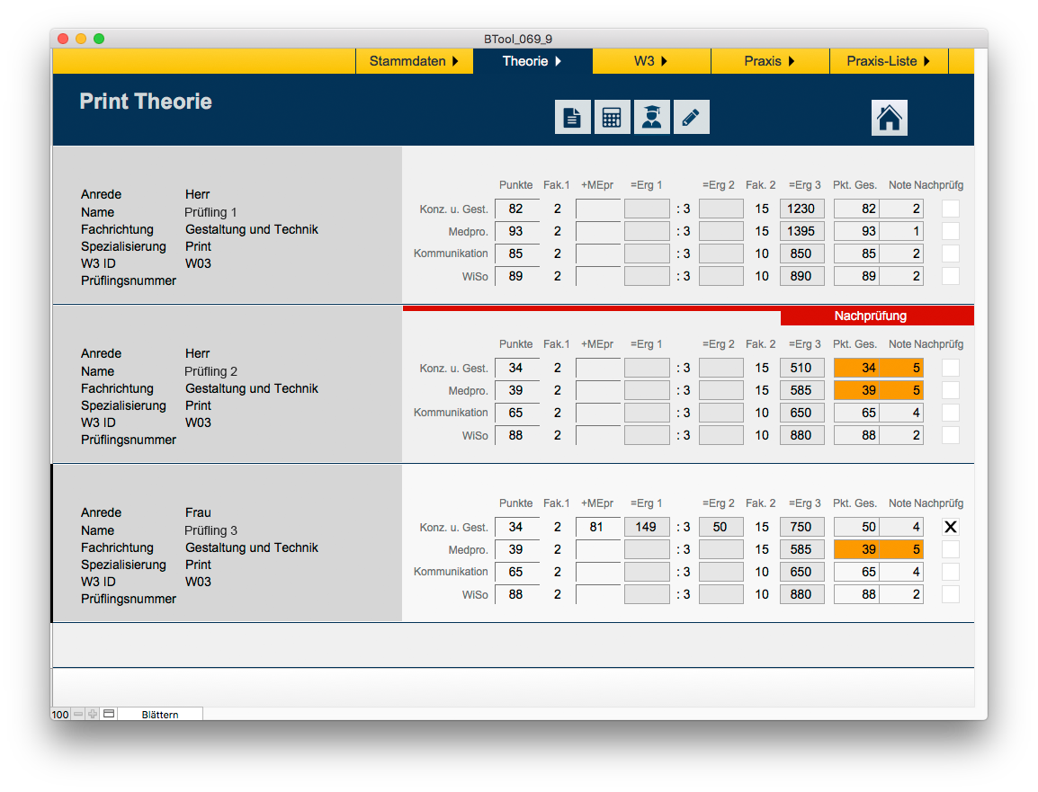Click the +MEpr field with value 81

click(x=597, y=528)
